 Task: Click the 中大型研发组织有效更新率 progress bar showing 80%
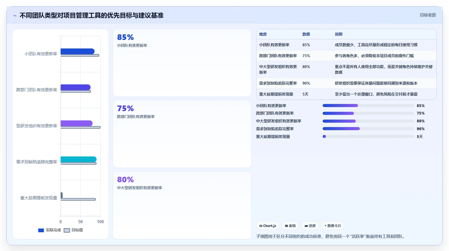(x=368, y=121)
